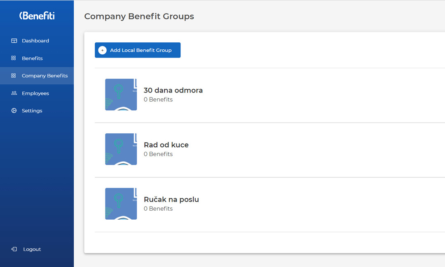
Task: Click the Benefits grid icon
Action: [14, 58]
